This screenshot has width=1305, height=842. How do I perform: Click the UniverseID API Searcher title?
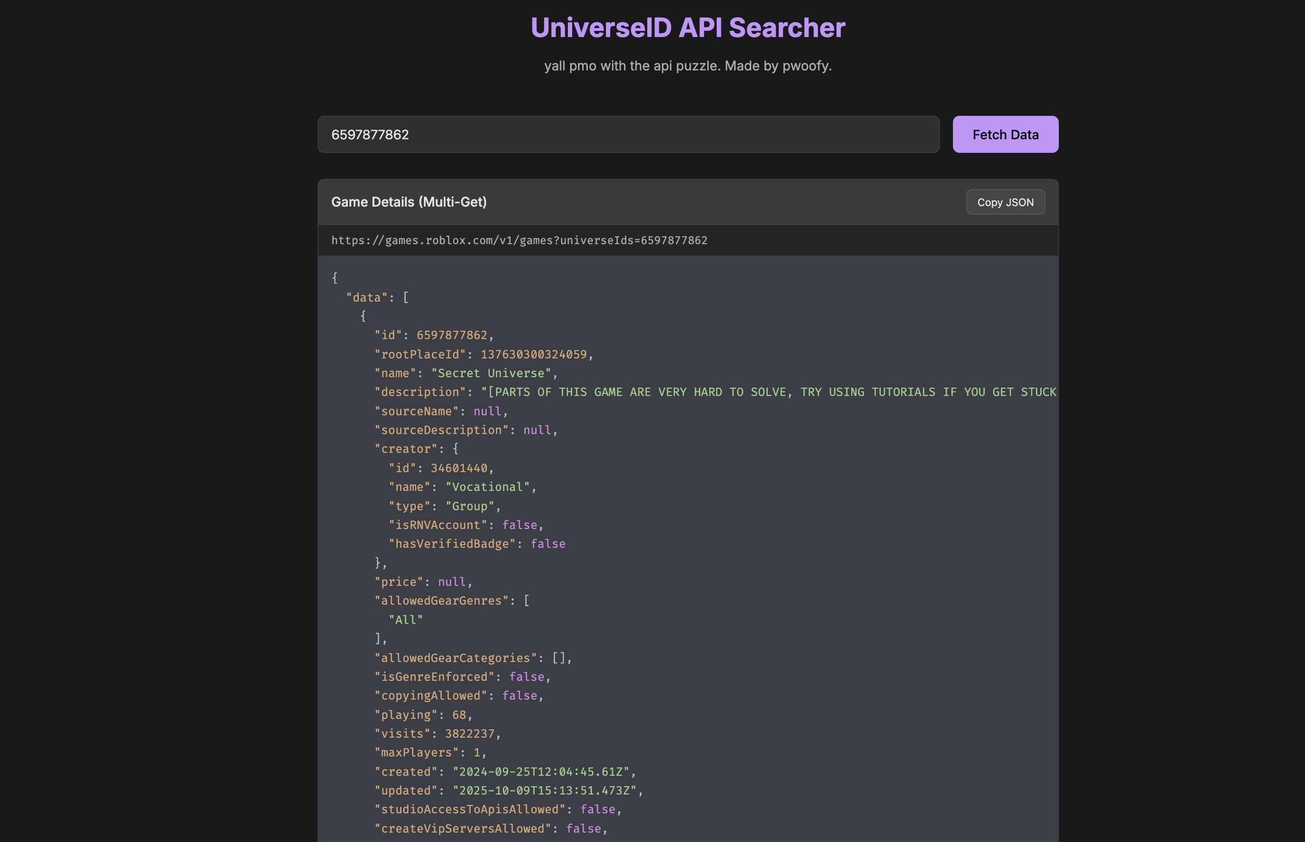point(687,28)
